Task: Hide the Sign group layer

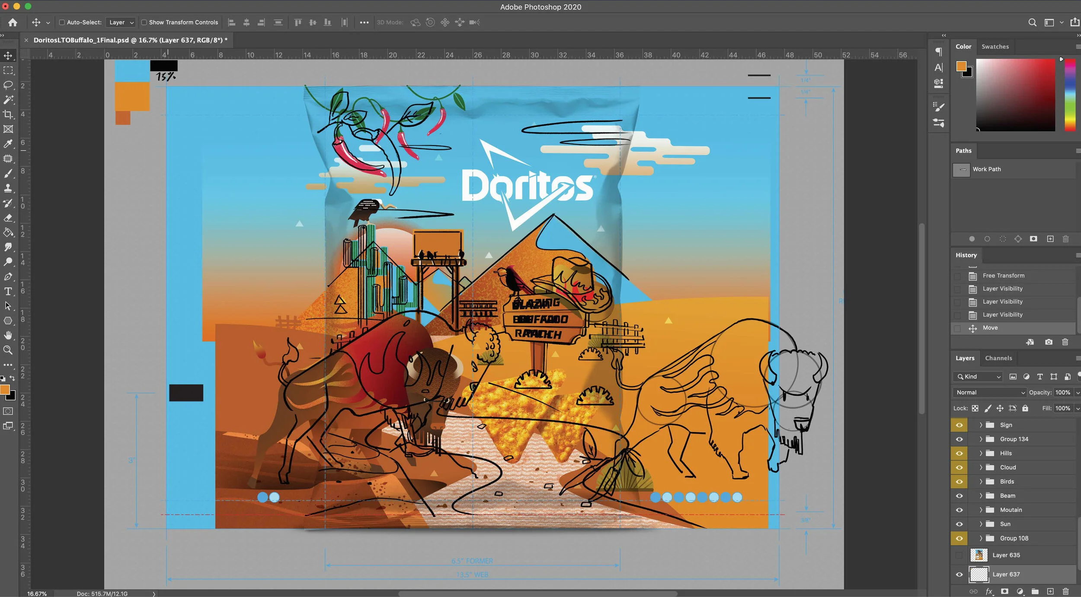Action: (959, 425)
